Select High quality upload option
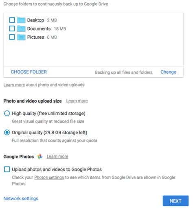Viewport: 193px width, 210px height. [x=7, y=113]
